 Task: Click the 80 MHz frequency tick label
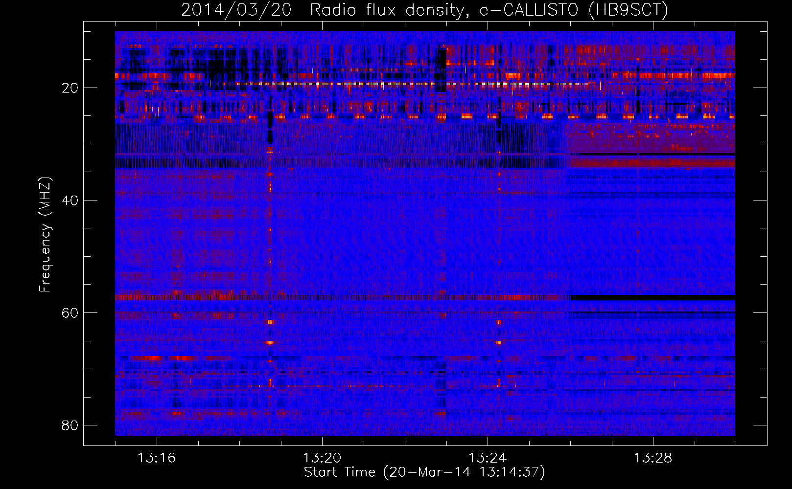point(70,425)
